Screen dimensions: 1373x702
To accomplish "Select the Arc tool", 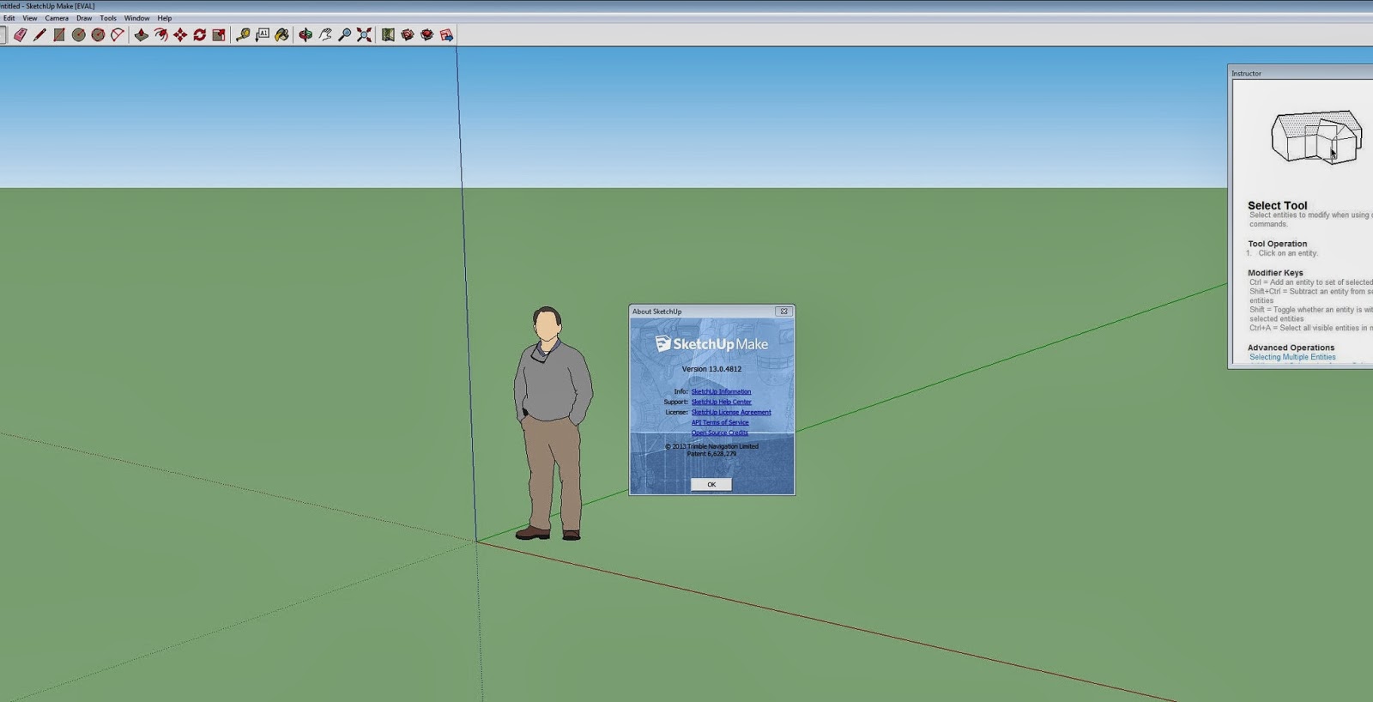I will [x=118, y=35].
